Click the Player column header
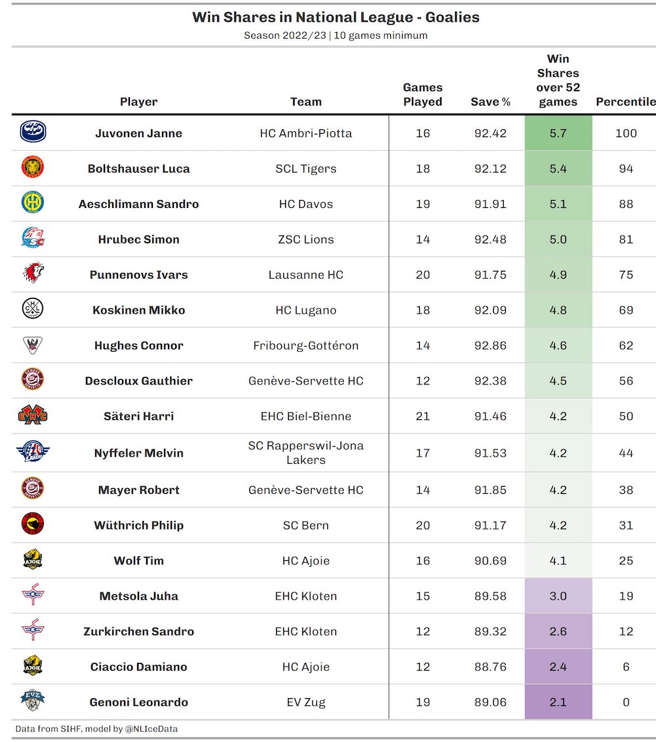656x742 pixels. pos(138,102)
